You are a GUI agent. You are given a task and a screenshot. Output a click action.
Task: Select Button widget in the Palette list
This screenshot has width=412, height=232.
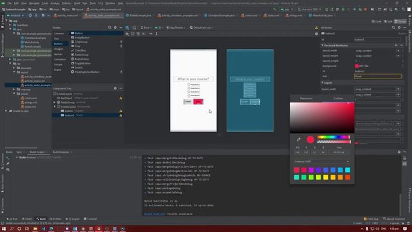[79, 34]
